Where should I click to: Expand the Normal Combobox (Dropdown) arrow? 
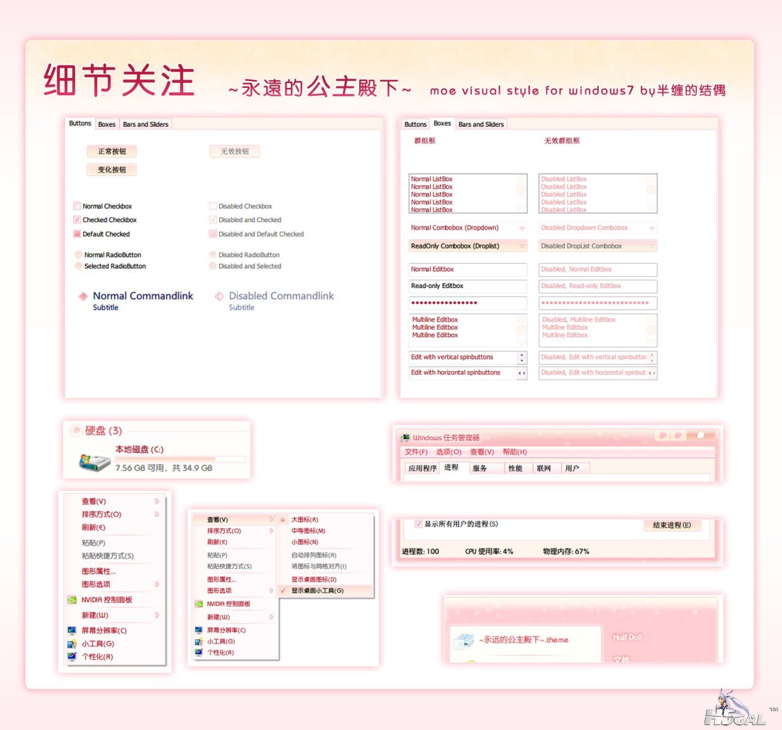522,228
